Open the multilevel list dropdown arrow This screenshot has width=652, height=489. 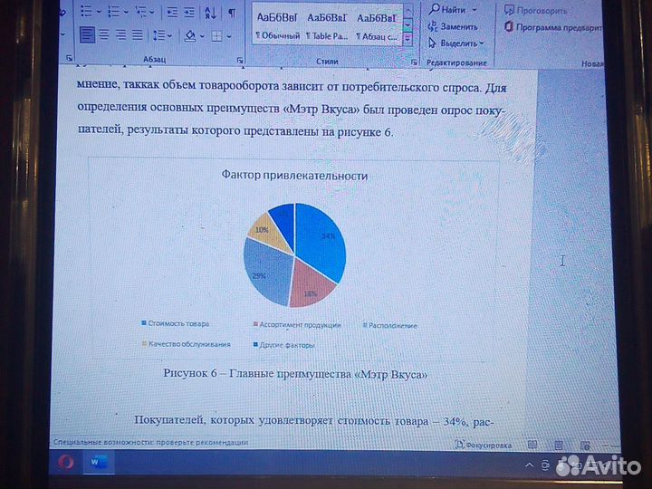coord(152,13)
